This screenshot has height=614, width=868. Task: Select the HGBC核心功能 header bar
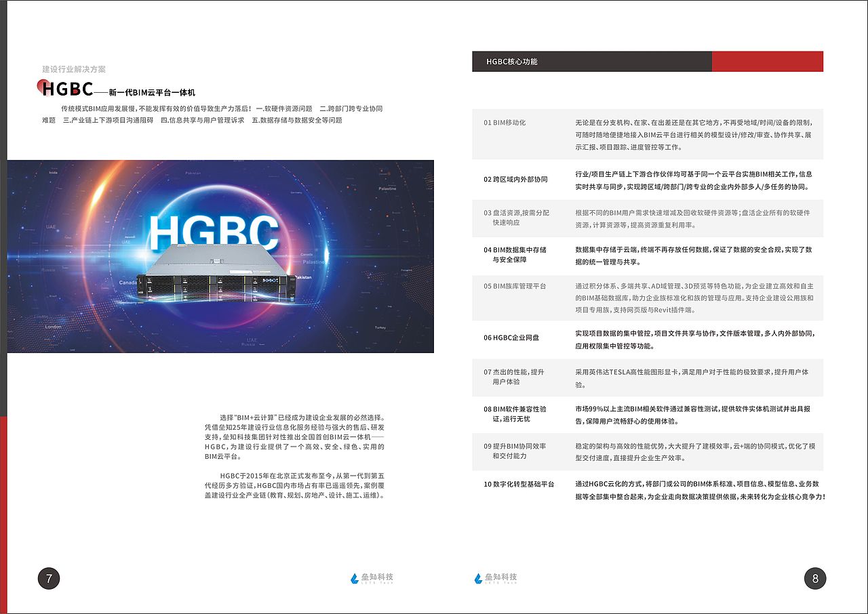(648, 61)
